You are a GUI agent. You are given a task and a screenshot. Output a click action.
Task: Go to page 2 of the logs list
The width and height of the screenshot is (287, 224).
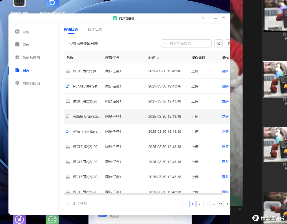click(x=199, y=204)
